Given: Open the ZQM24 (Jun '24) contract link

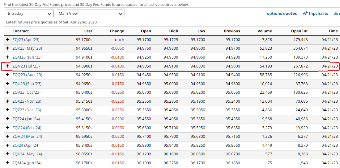Looking at the screenshot, I should pyautogui.click(x=27, y=163).
